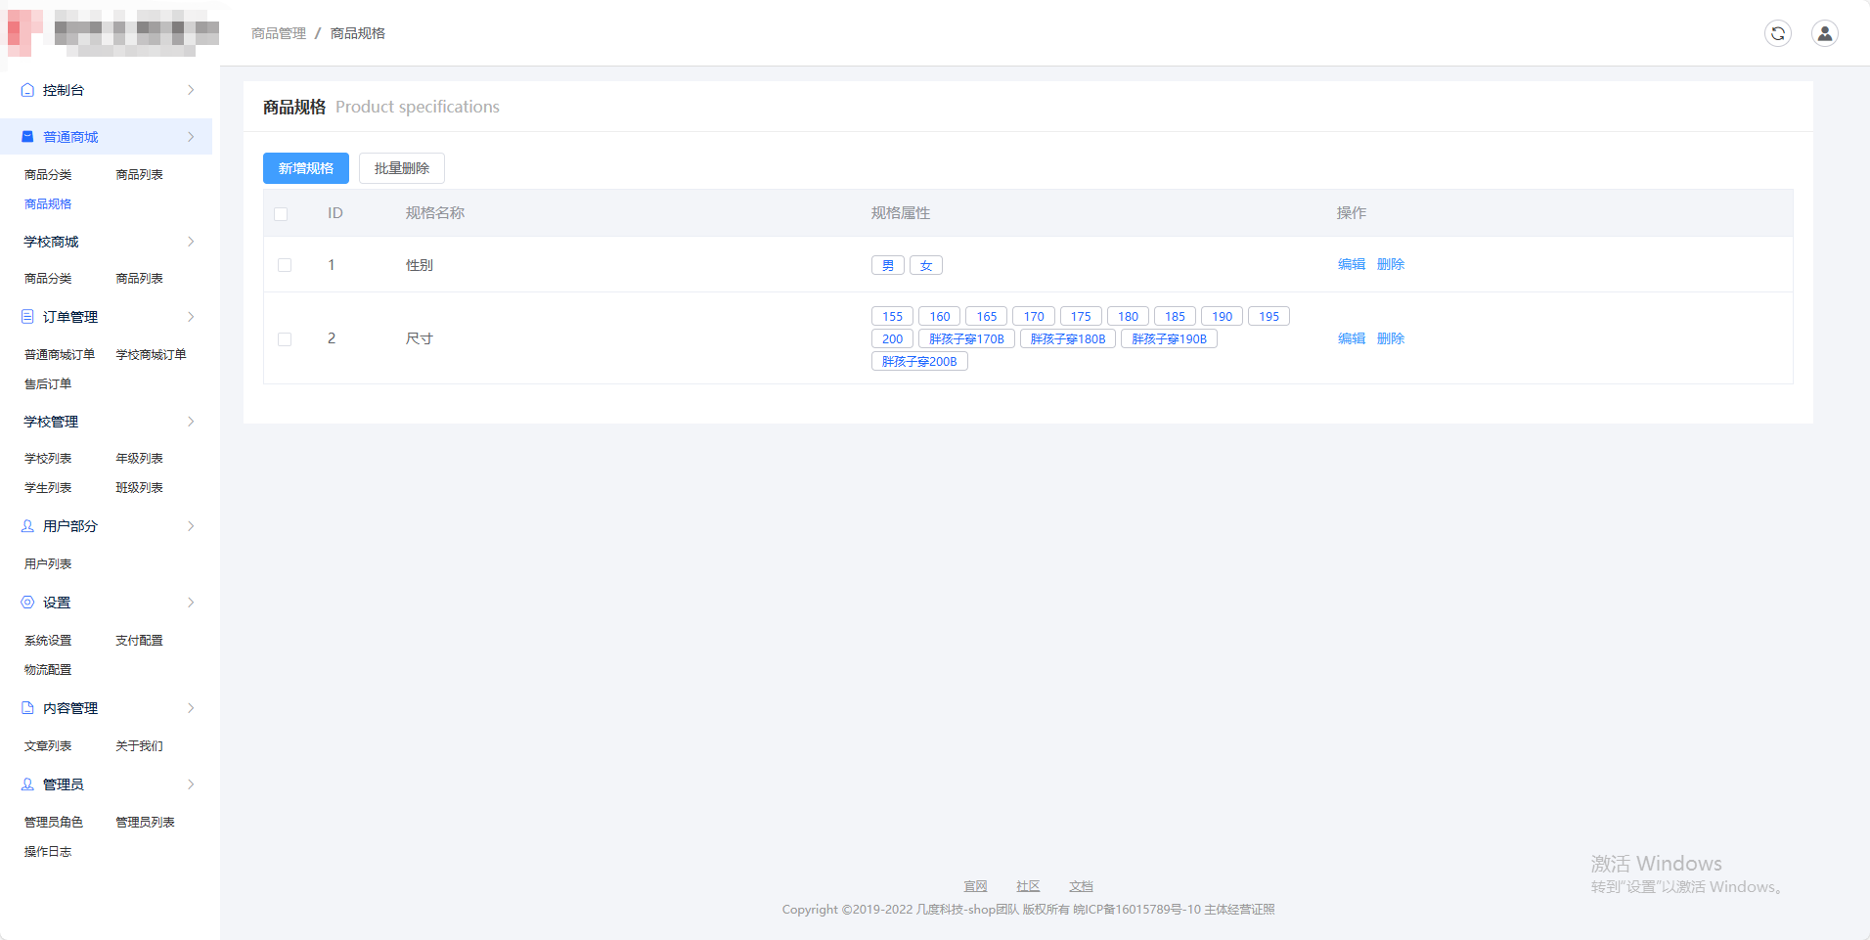Click the 设置 gear icon

coord(27,603)
